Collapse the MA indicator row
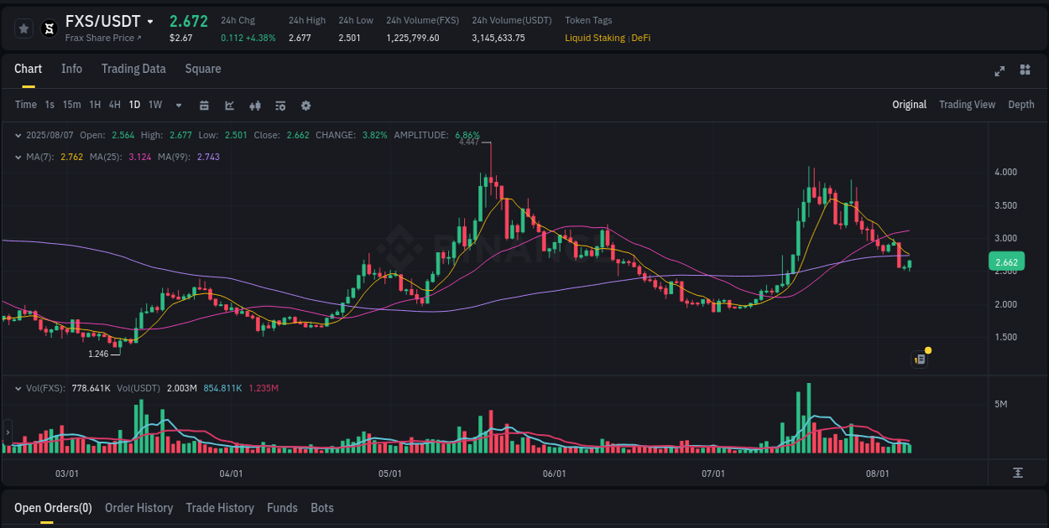Viewport: 1049px width, 528px height. (18, 156)
